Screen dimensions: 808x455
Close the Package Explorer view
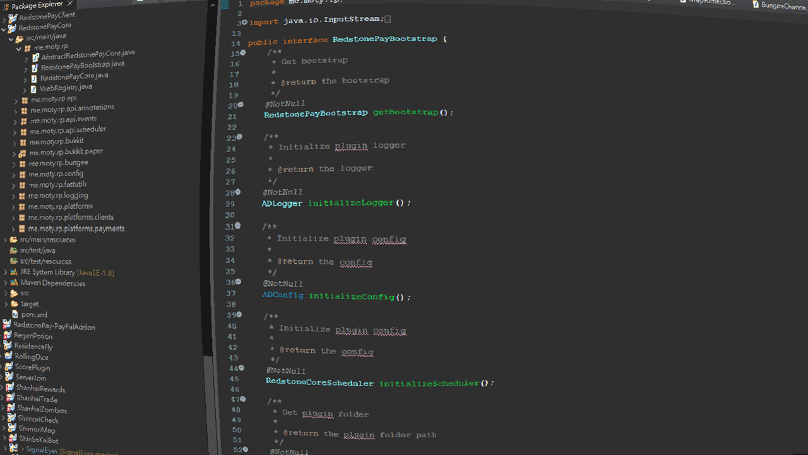click(x=69, y=4)
